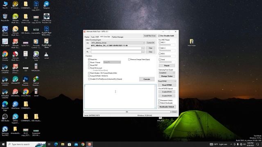Open the Partition Manager tab

click(x=117, y=37)
